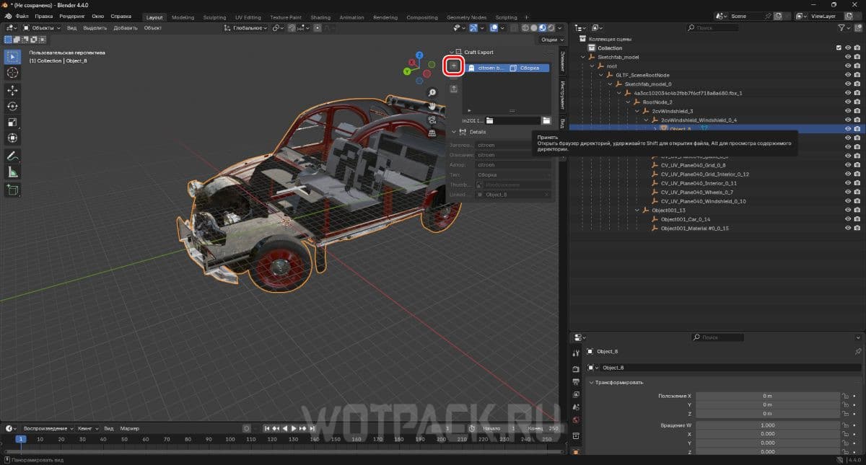Switch to the Modeling workspace tab
The width and height of the screenshot is (866, 465).
click(183, 17)
